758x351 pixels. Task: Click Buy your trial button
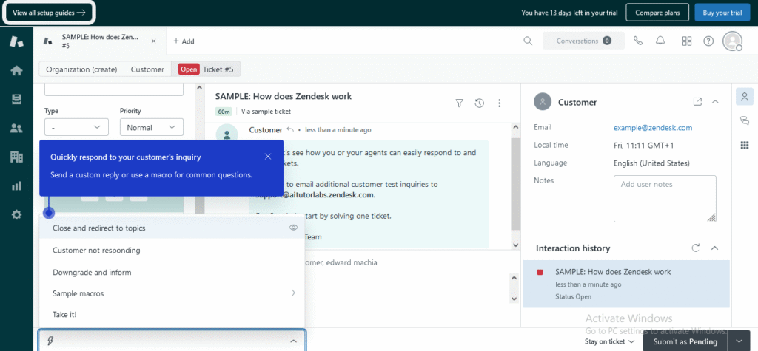coord(722,13)
